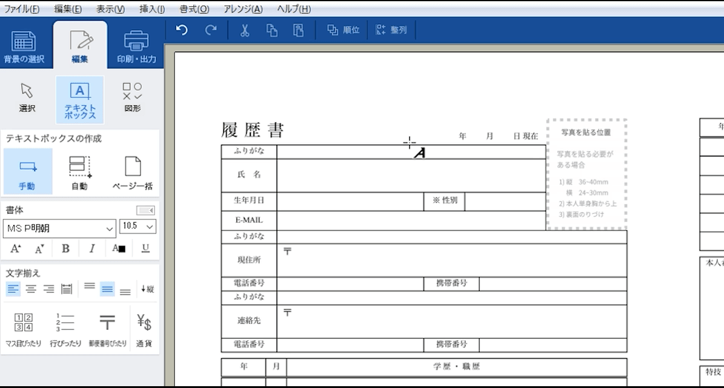
Task: Click the Cut scissors icon
Action: click(x=243, y=31)
